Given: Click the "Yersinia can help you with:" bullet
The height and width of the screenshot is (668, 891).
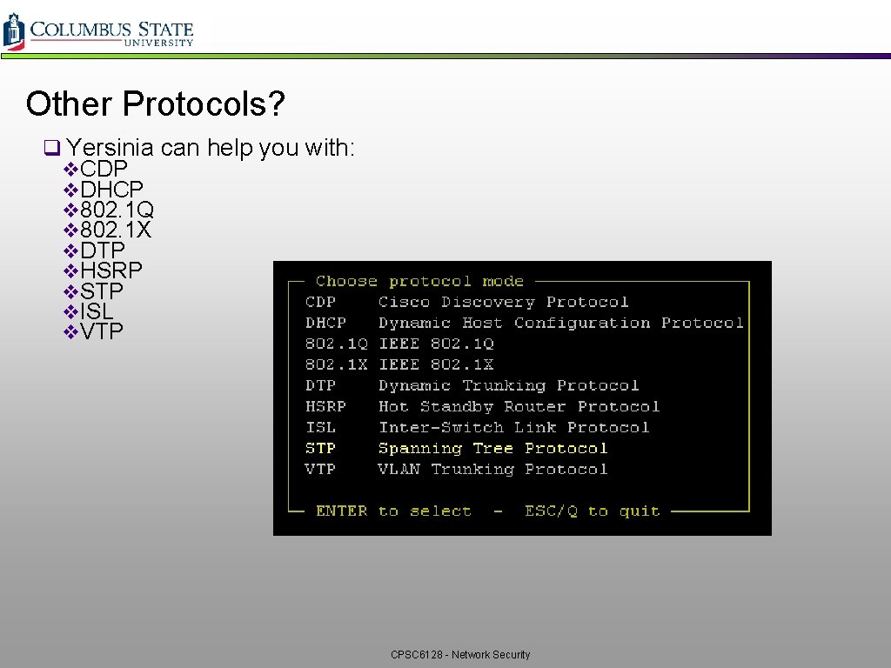Looking at the screenshot, I should [199, 148].
